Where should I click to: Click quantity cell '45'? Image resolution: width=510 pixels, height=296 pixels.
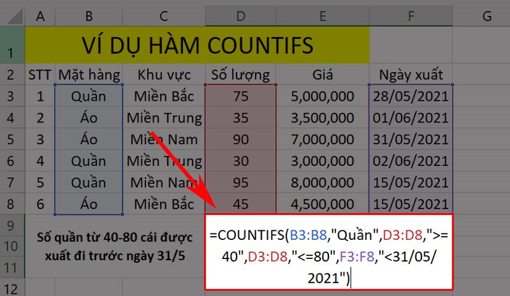(x=241, y=204)
